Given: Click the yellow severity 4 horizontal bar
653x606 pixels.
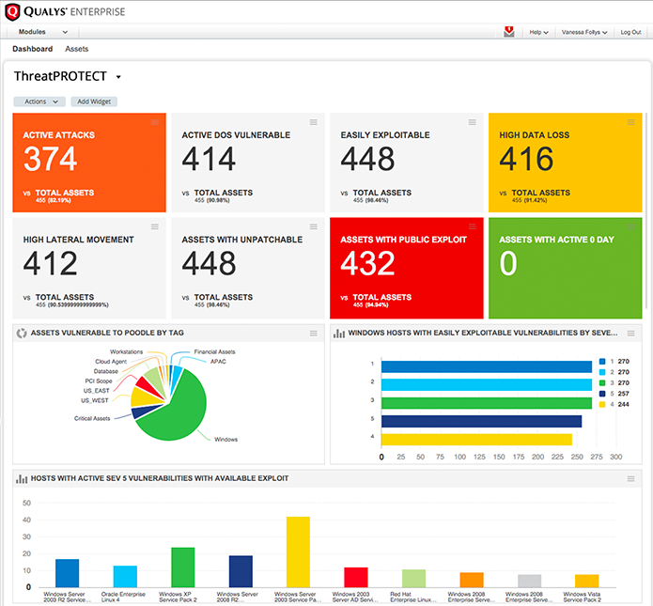Looking at the screenshot, I should (x=476, y=440).
